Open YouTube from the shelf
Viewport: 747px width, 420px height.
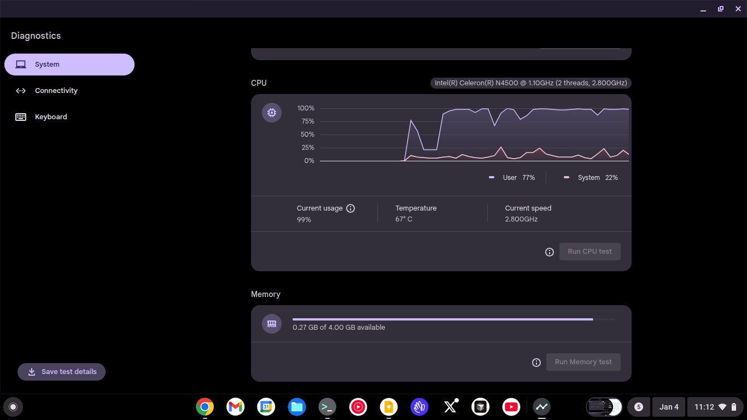[511, 407]
